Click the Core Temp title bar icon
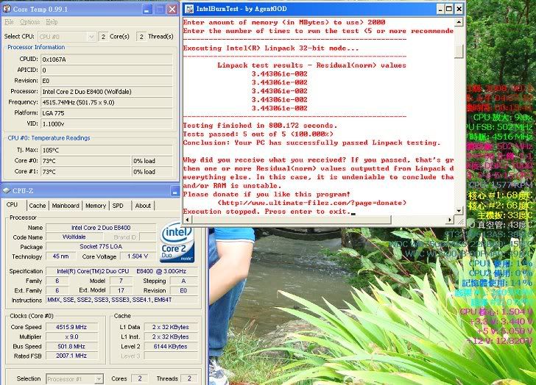Viewport: 536px width, 385px height. [7, 9]
